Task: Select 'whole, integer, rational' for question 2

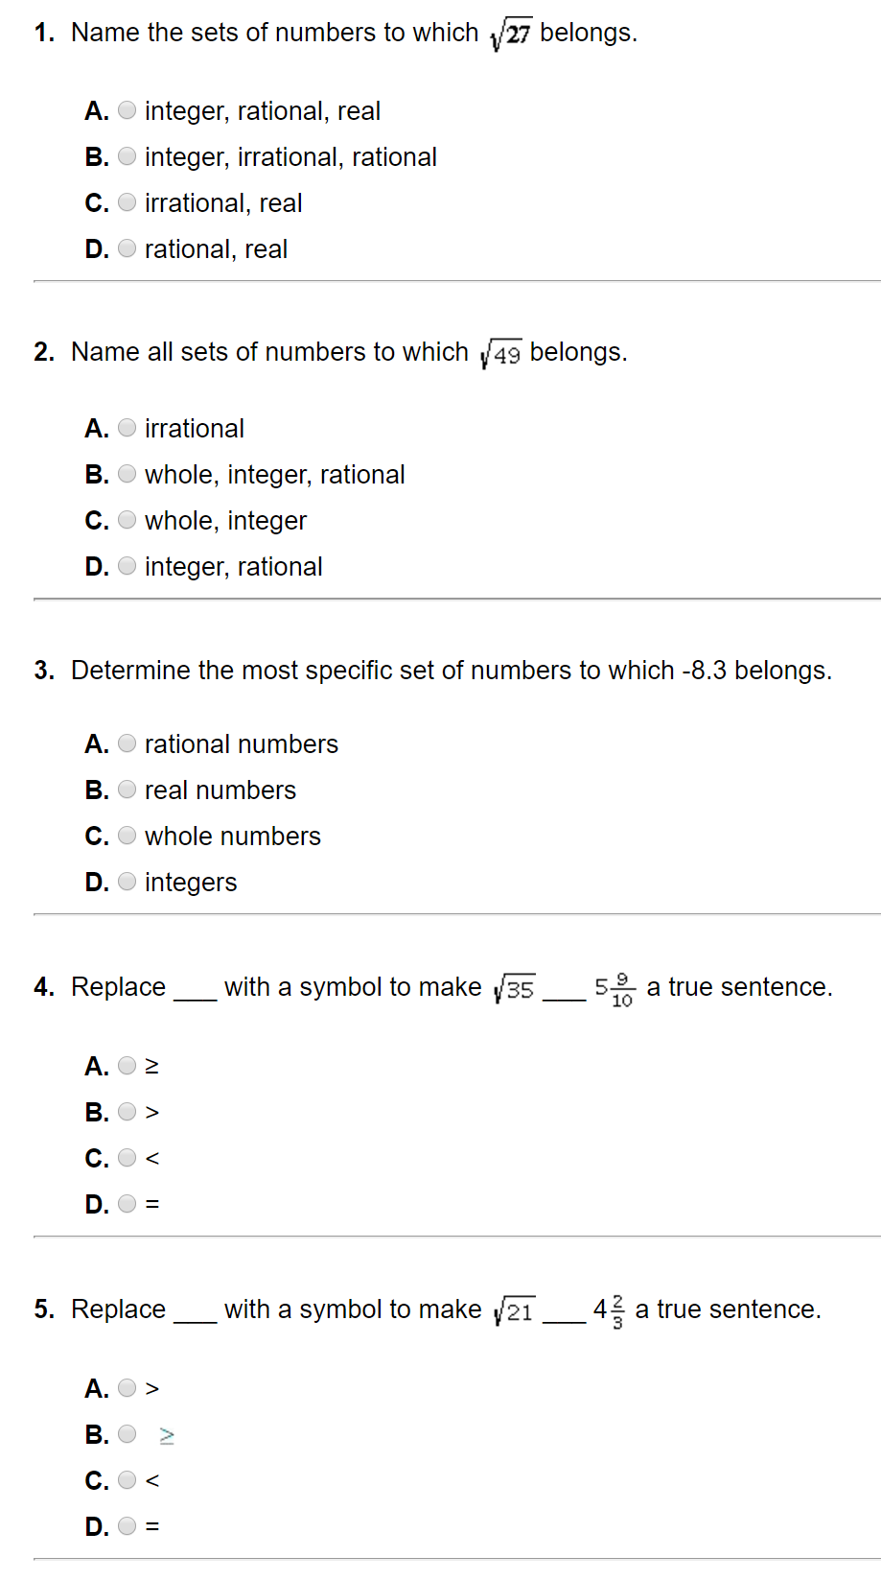Action: point(128,474)
